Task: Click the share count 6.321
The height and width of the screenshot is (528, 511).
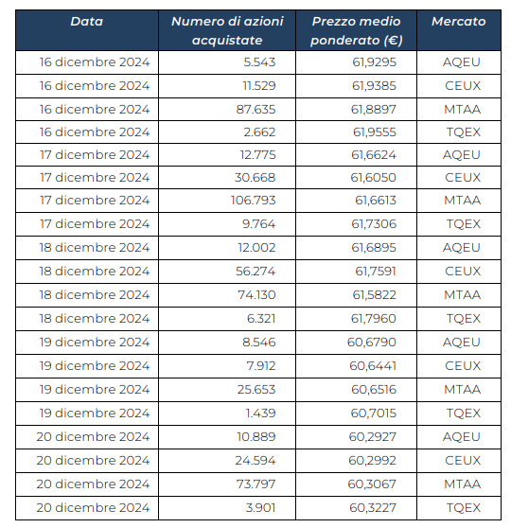Action: [x=227, y=319]
